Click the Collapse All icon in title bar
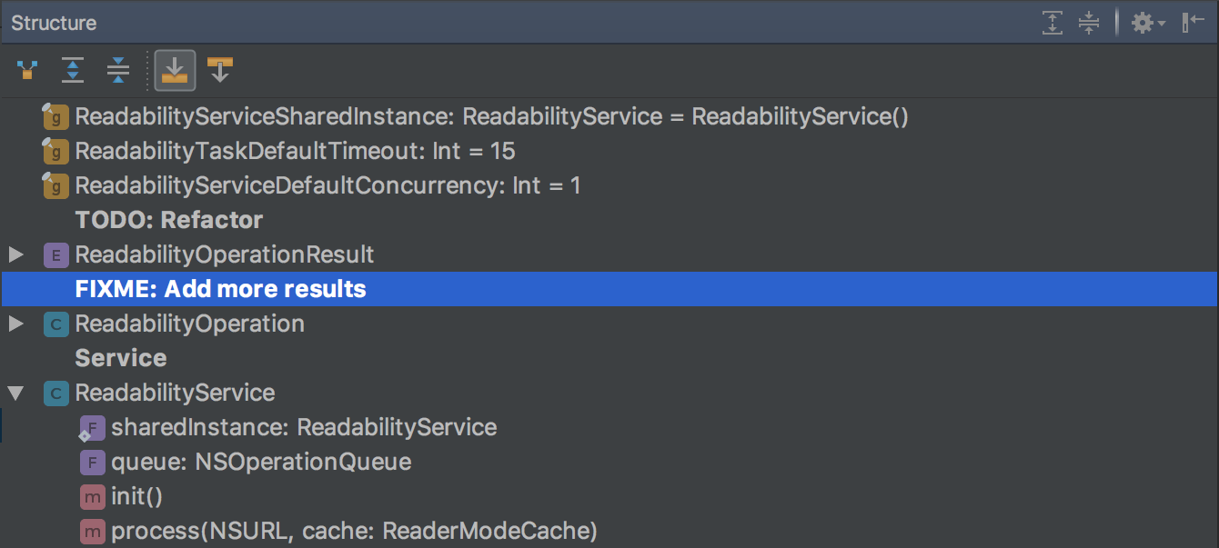This screenshot has width=1219, height=548. (x=1089, y=23)
